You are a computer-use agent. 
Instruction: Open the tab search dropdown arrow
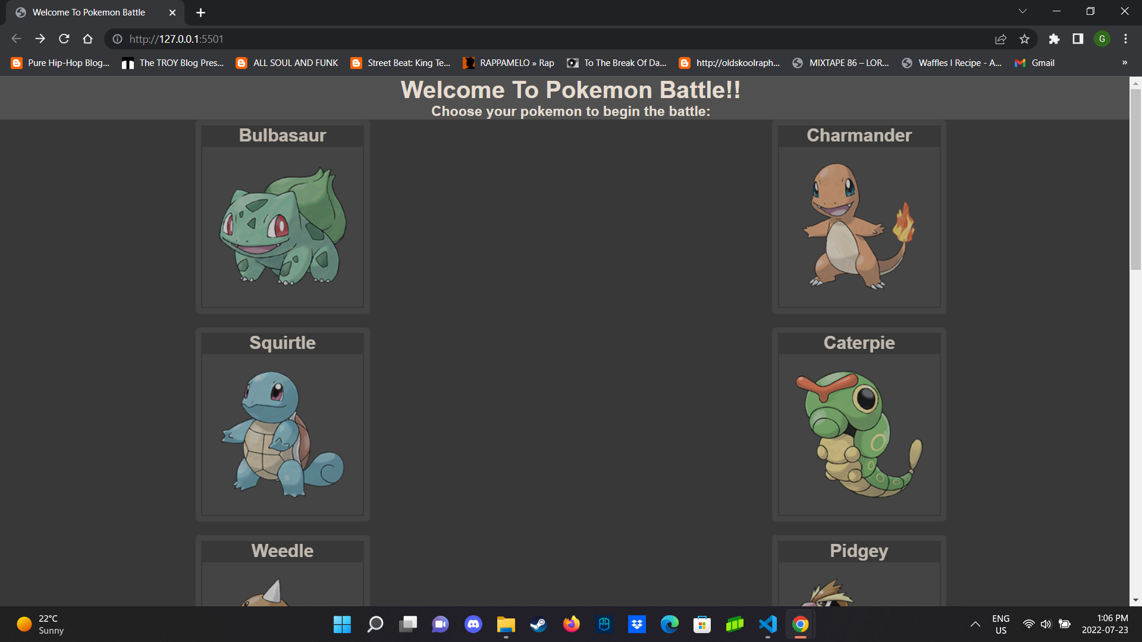pos(1022,11)
